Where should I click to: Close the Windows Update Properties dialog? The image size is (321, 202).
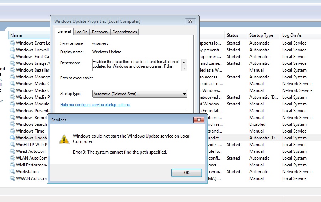coord(190,21)
